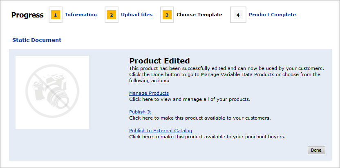Click the 'successfully edited' confirmation paragraph
The width and height of the screenshot is (340, 168).
(226, 71)
